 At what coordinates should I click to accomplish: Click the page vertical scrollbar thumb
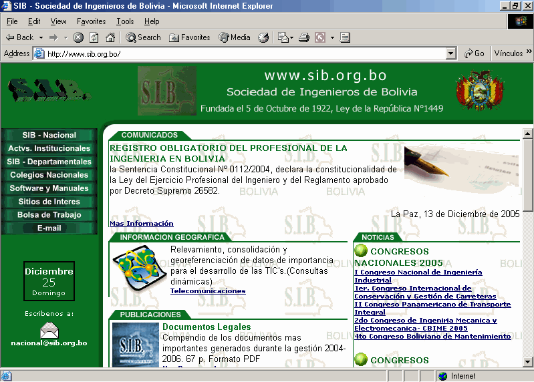[x=527, y=175]
